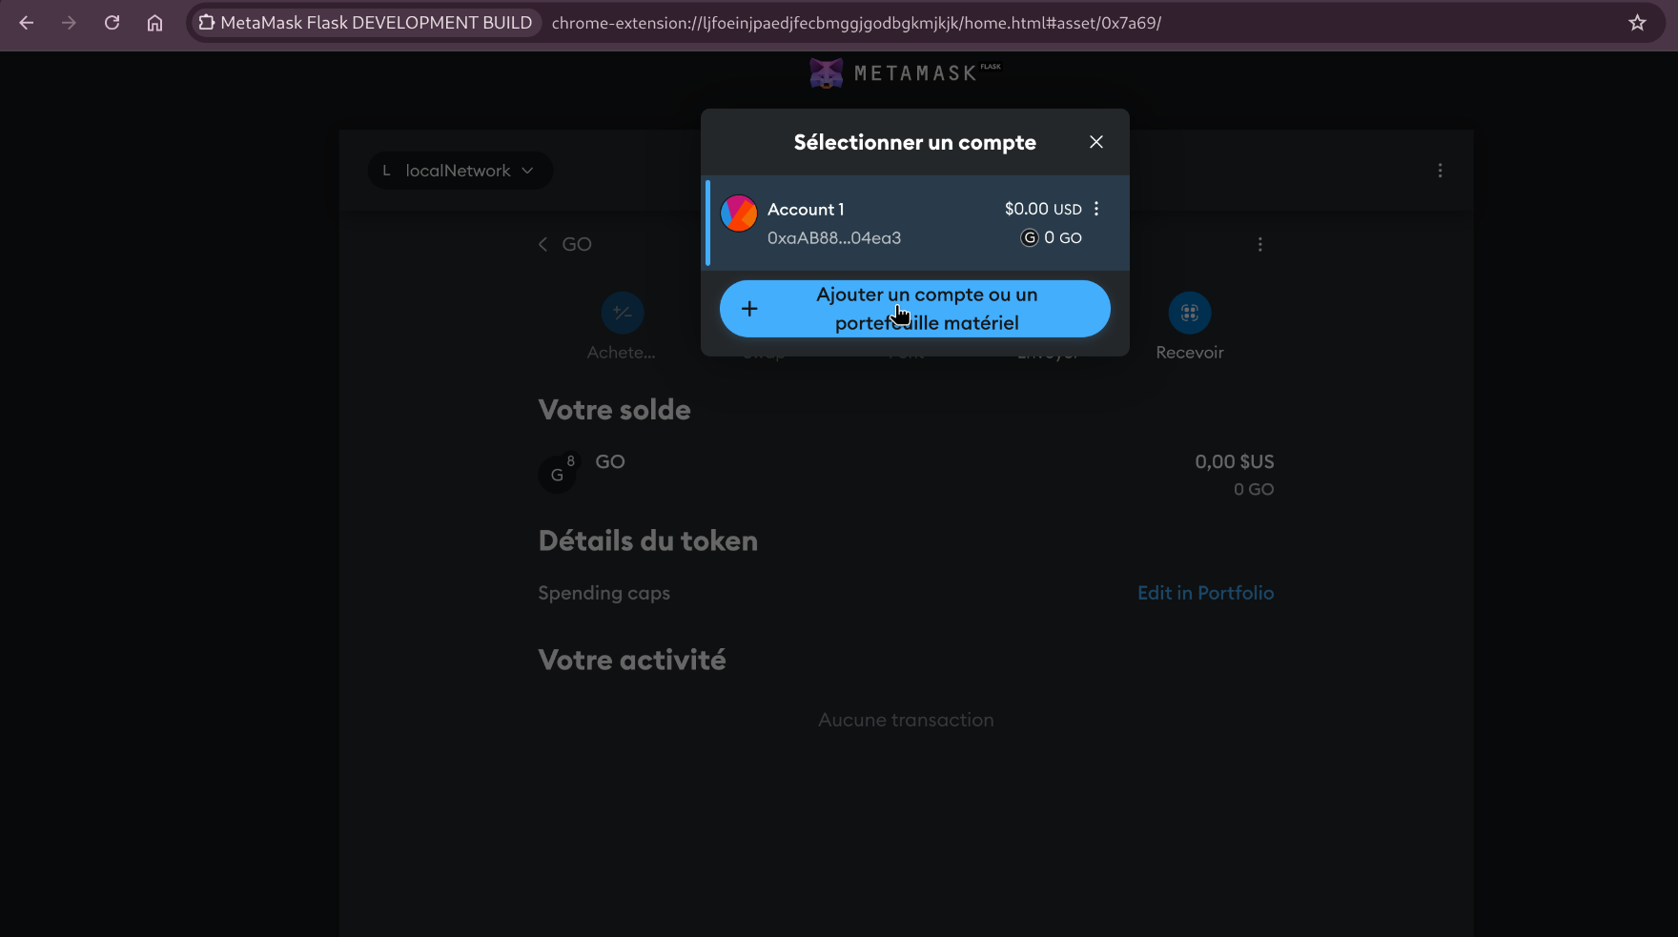
Task: Bookmark this page with the star icon
Action: (x=1637, y=23)
